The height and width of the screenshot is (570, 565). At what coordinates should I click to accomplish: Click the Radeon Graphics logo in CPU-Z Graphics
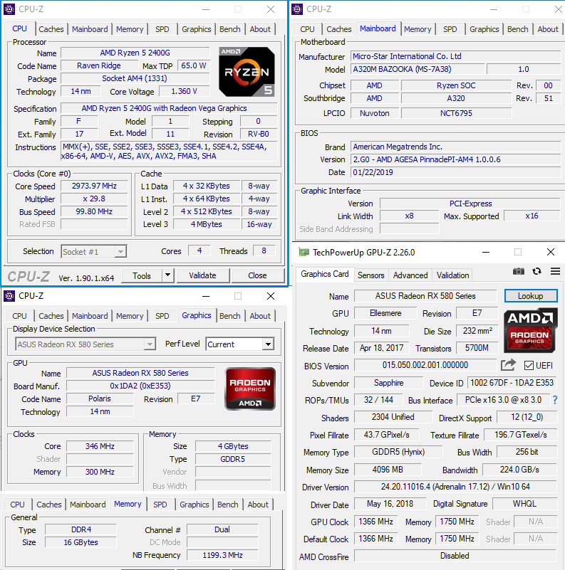pos(250,389)
